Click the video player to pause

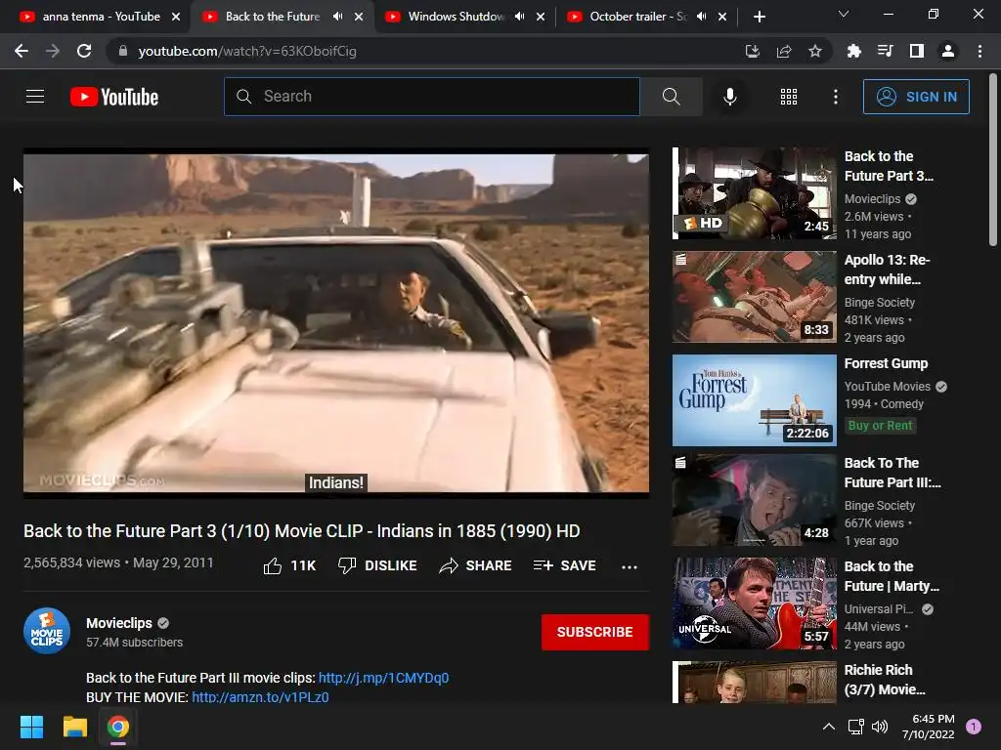click(x=336, y=322)
